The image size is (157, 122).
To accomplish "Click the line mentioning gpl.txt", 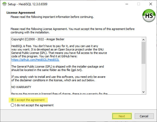I will click(x=47, y=70).
